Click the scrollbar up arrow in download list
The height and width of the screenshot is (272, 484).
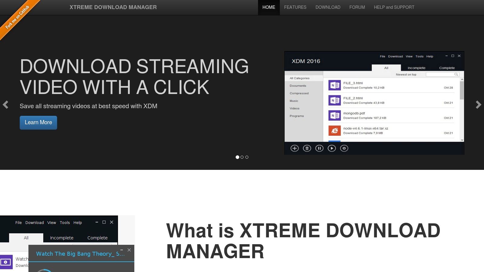click(462, 79)
